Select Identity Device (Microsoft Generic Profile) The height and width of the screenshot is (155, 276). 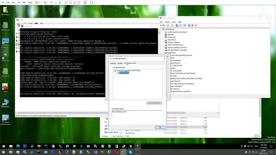click(x=186, y=78)
